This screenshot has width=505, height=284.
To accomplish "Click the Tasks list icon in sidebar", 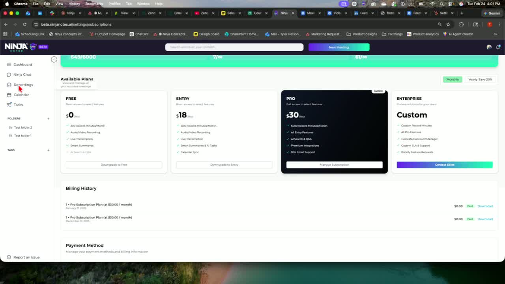I will click(x=9, y=105).
